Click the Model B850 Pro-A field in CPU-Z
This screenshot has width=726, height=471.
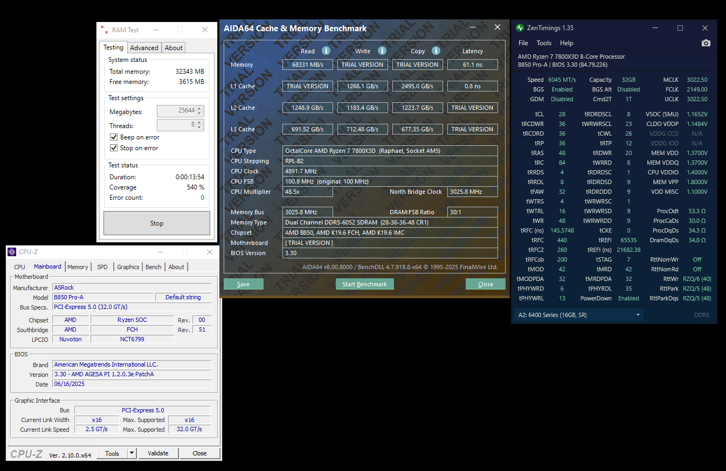[103, 297]
